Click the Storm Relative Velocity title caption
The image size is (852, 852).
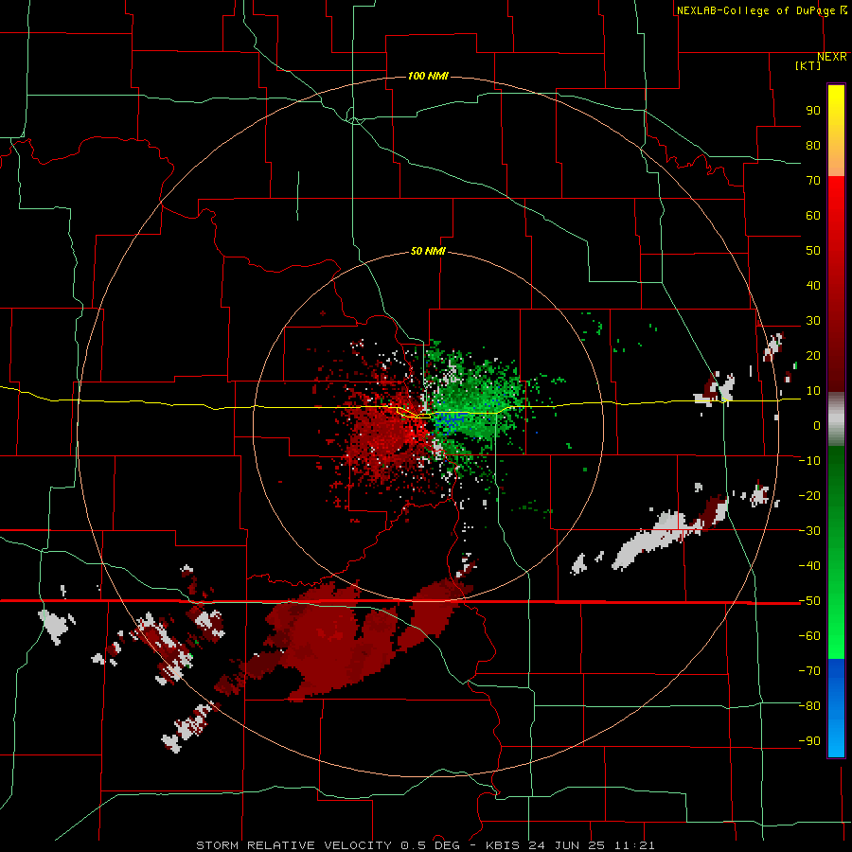[x=425, y=845]
